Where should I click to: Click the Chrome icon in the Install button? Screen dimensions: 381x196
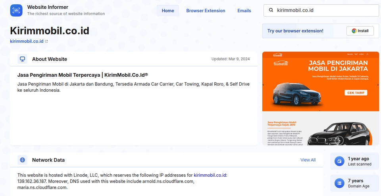(x=354, y=31)
